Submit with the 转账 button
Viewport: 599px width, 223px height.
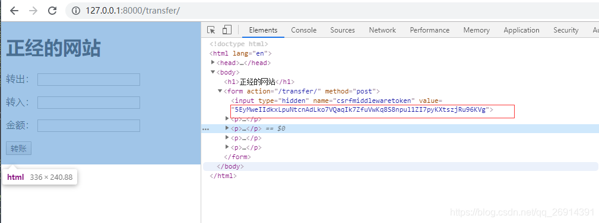pos(19,148)
